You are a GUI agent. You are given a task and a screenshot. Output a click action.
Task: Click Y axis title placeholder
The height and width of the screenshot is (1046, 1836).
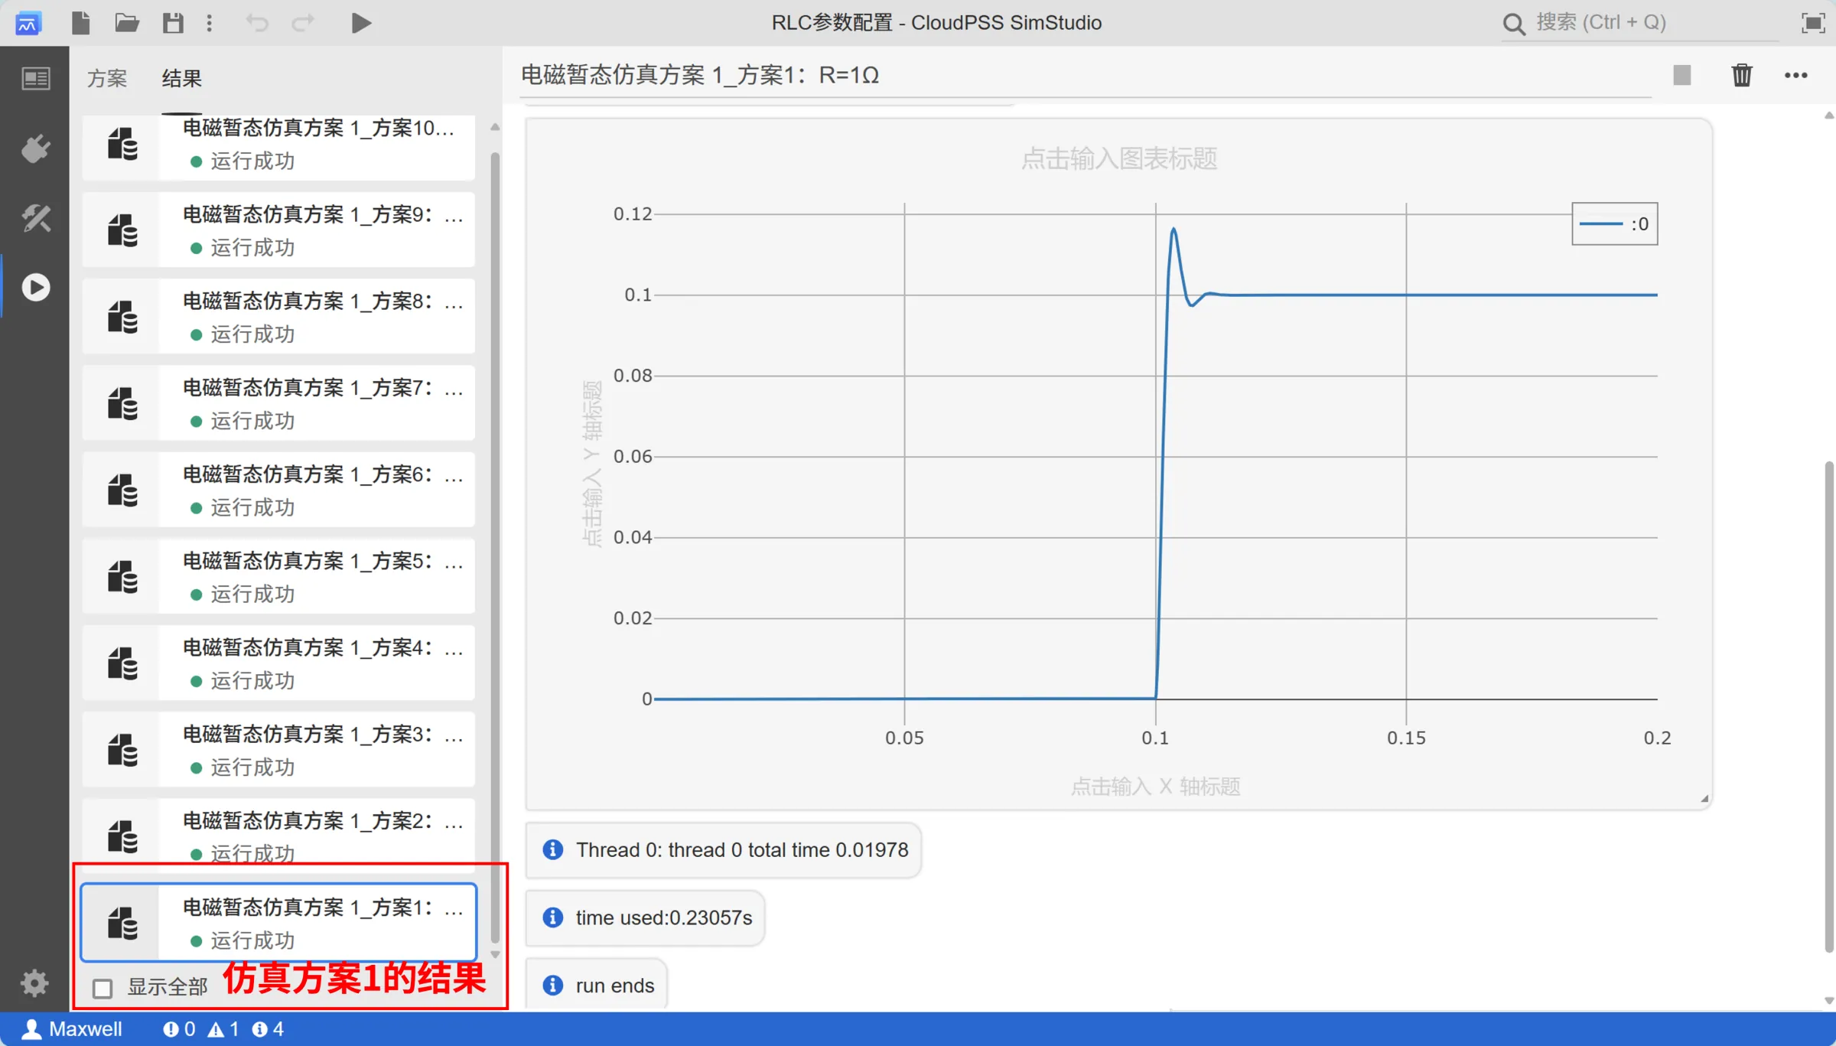(x=591, y=463)
